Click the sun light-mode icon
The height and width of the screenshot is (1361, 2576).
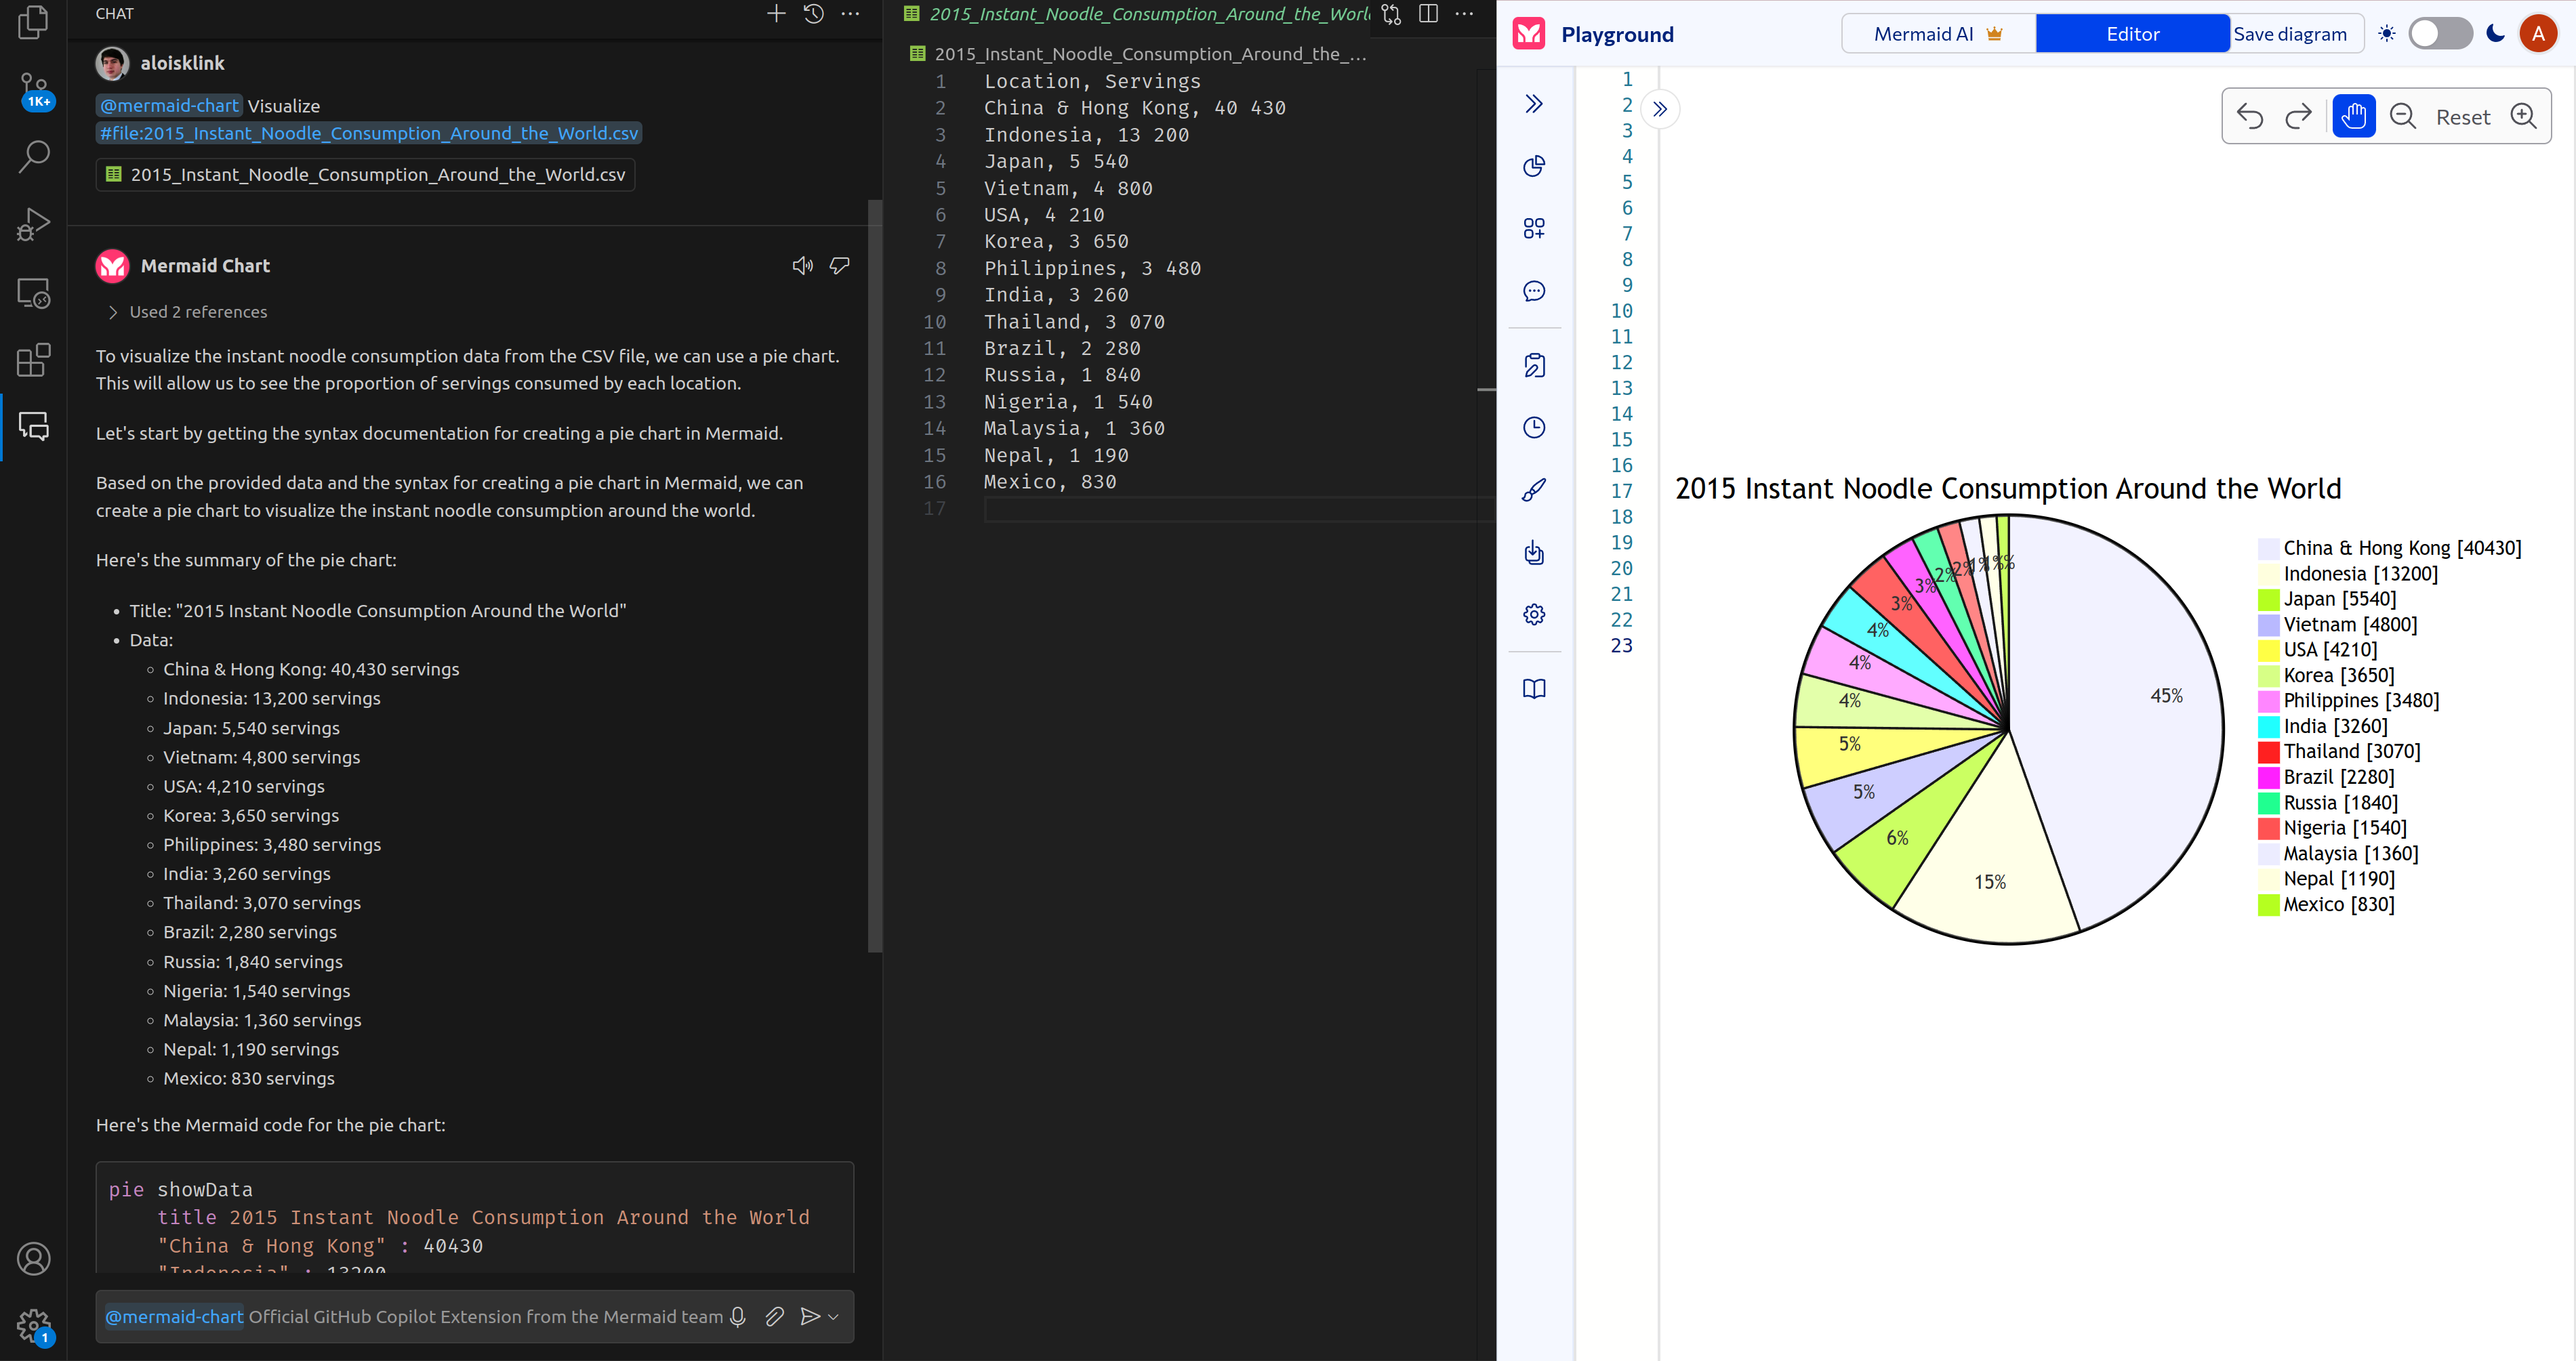pos(2387,34)
